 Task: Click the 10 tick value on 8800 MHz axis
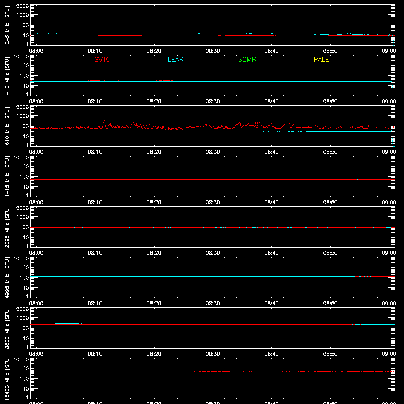click(x=26, y=338)
